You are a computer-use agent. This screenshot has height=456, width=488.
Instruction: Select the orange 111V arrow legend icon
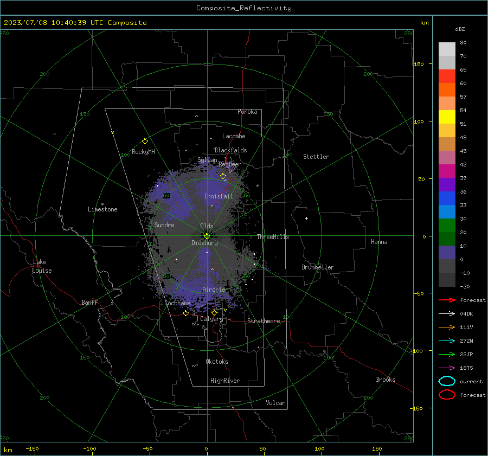pyautogui.click(x=447, y=327)
